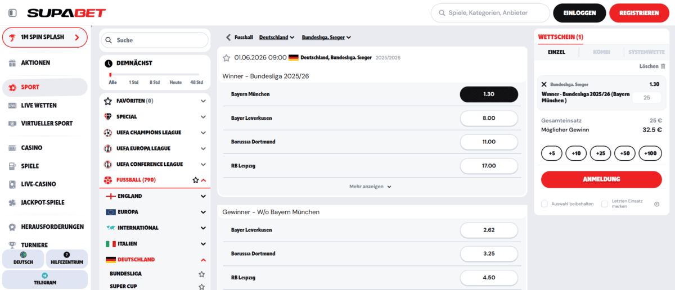
Task: Click the Supabet logo
Action: [x=66, y=13]
